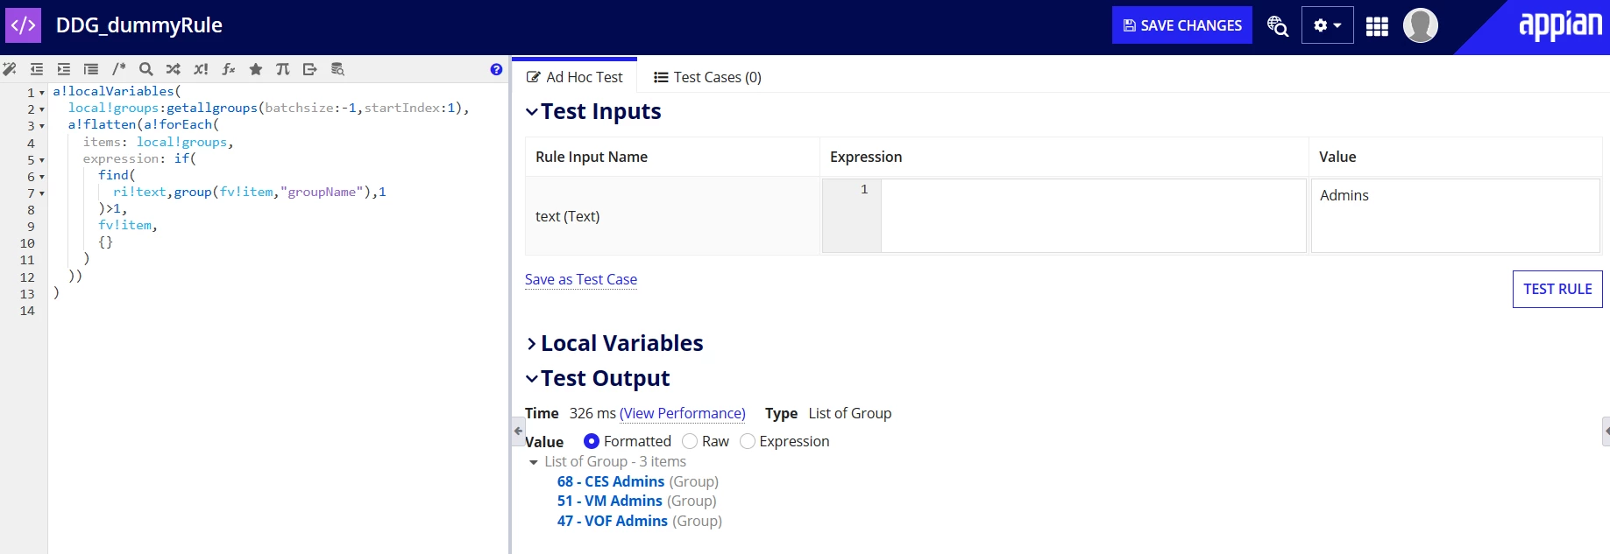Click ri!text on code line 7
The height and width of the screenshot is (554, 1610).
click(x=139, y=192)
